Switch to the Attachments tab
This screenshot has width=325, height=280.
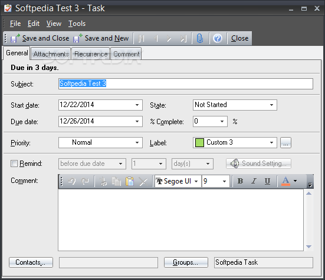51,54
